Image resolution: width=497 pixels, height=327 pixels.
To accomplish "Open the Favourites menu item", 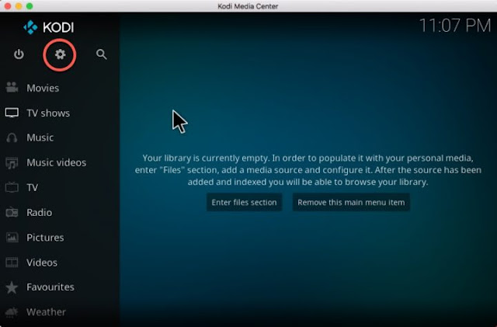I will pyautogui.click(x=50, y=287).
